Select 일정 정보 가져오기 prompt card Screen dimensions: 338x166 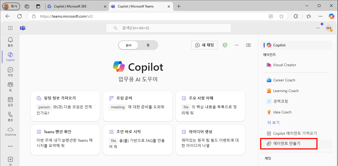point(65,106)
